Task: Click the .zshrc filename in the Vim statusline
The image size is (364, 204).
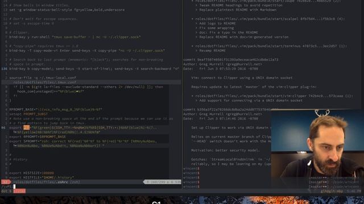Action: tap(62, 182)
